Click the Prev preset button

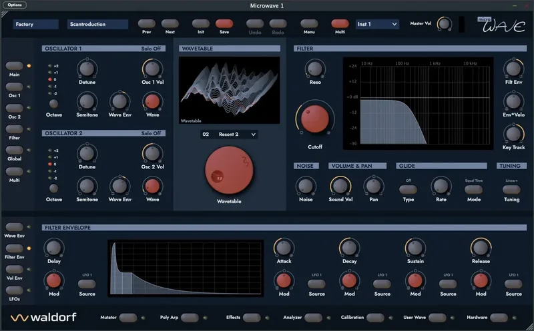[146, 23]
